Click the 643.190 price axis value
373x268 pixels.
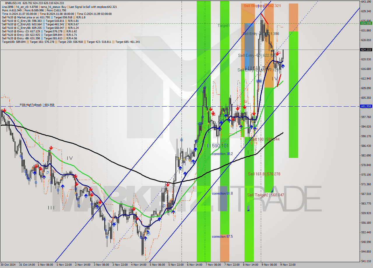tap(366, 1)
